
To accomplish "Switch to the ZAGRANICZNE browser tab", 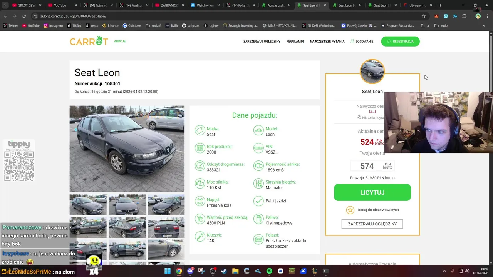I will point(169,5).
